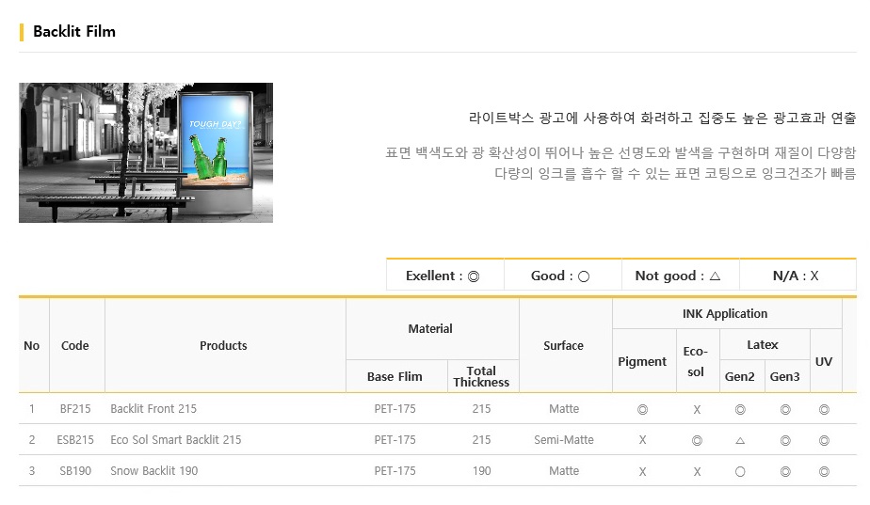870x505 pixels.
Task: Click the INK Application header cell
Action: coord(725,314)
